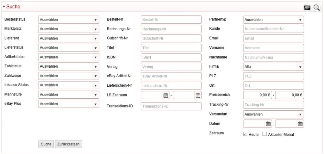Expand the Partnertyp dropdown
Image resolution: width=324 pixels, height=154 pixels.
coord(273,20)
